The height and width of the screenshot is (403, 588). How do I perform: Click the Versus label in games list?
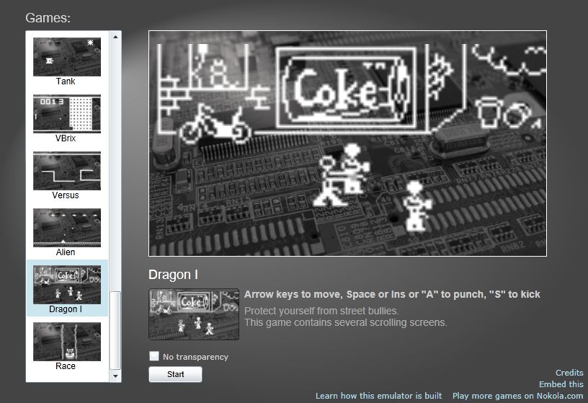click(66, 195)
